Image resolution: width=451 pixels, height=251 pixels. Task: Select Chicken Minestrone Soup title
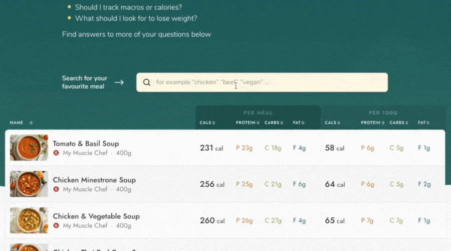94,180
